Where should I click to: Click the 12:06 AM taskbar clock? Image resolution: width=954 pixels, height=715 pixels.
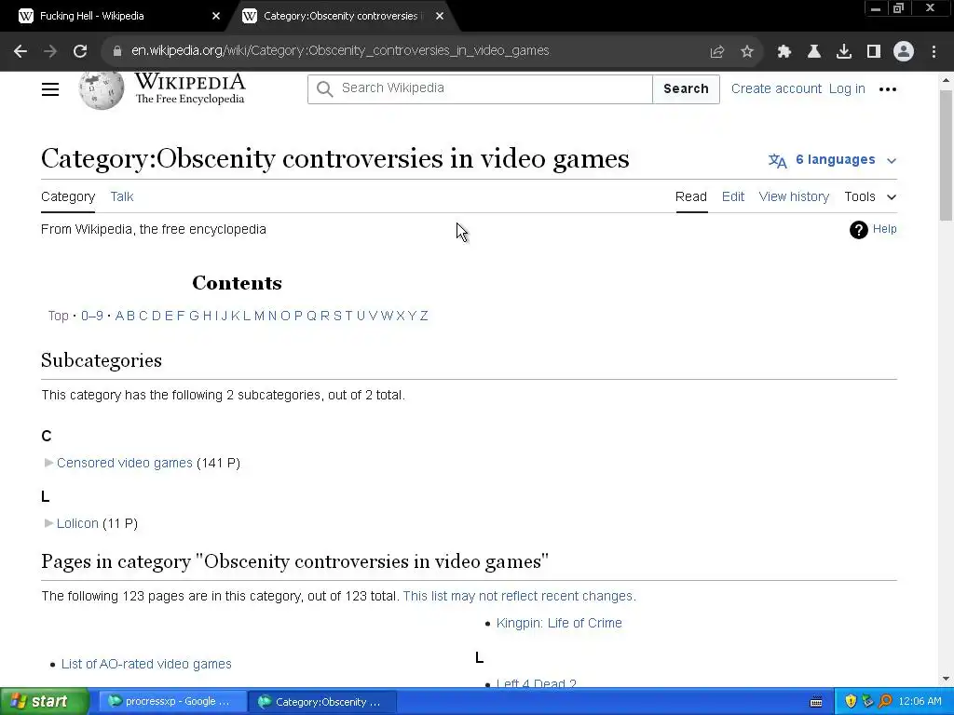pos(920,702)
